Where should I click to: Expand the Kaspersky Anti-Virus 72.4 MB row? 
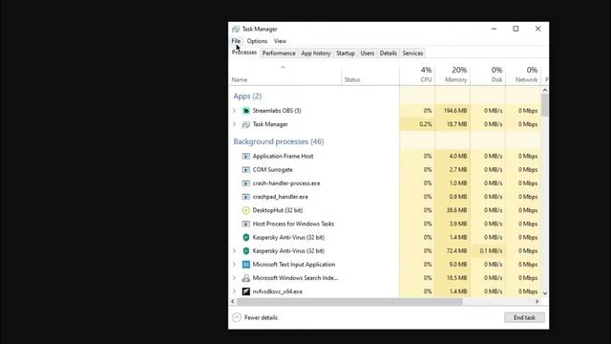click(234, 250)
